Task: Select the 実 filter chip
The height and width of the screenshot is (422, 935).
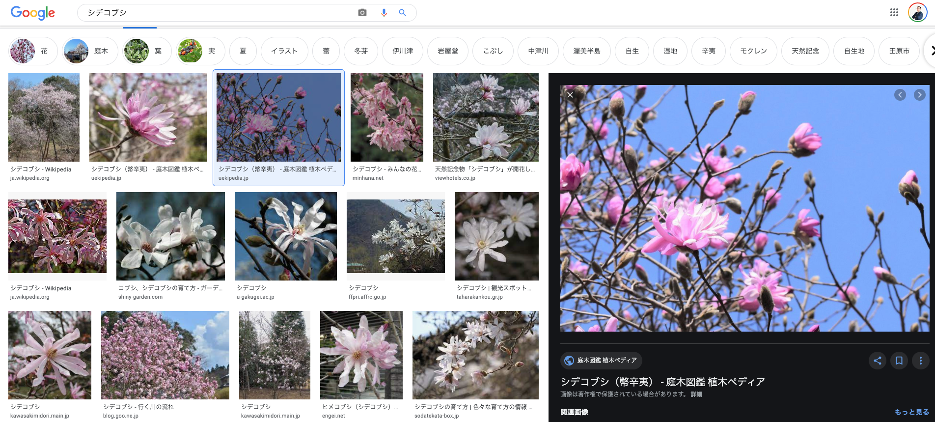Action: pyautogui.click(x=200, y=51)
